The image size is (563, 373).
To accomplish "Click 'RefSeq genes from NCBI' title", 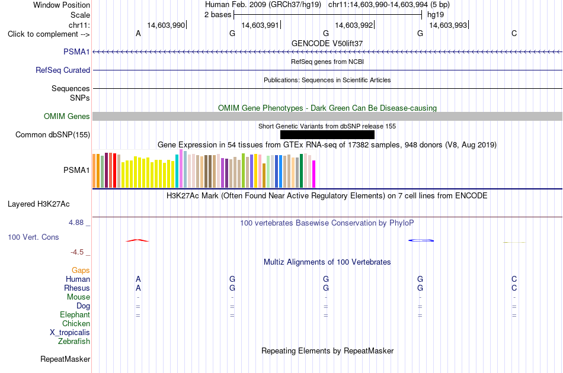I will [327, 62].
